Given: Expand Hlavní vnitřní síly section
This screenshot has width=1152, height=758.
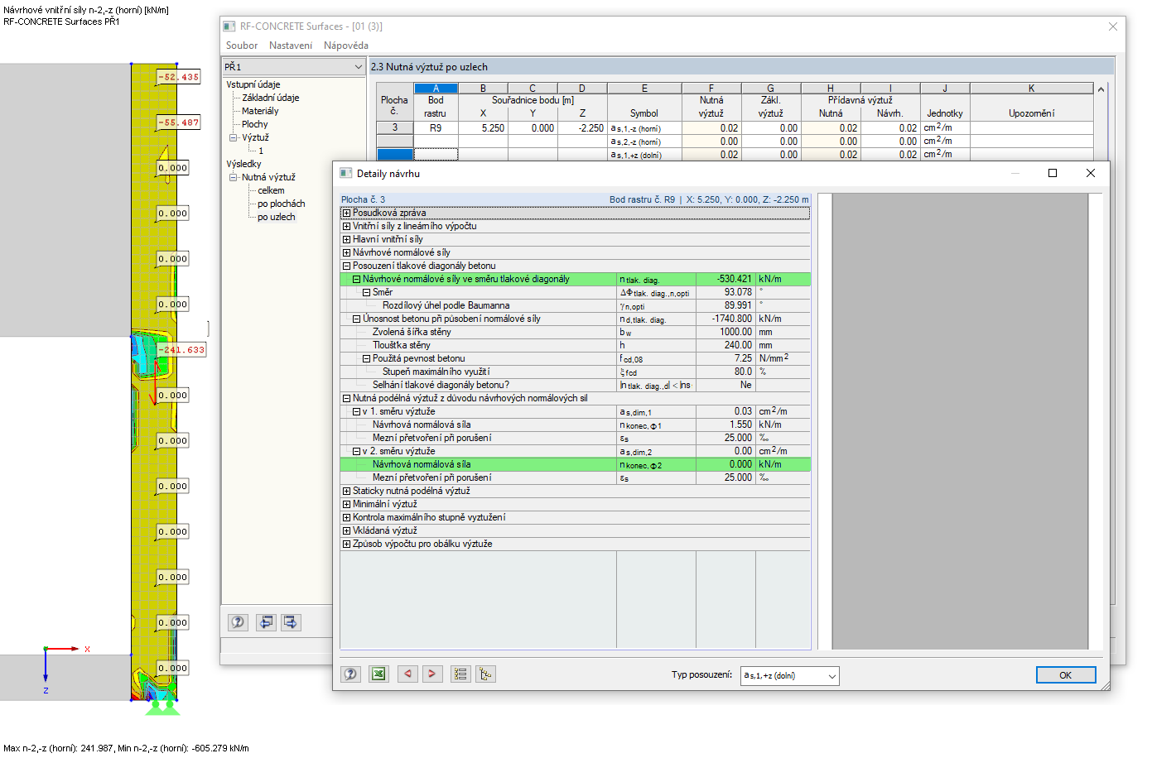Looking at the screenshot, I should coord(347,239).
